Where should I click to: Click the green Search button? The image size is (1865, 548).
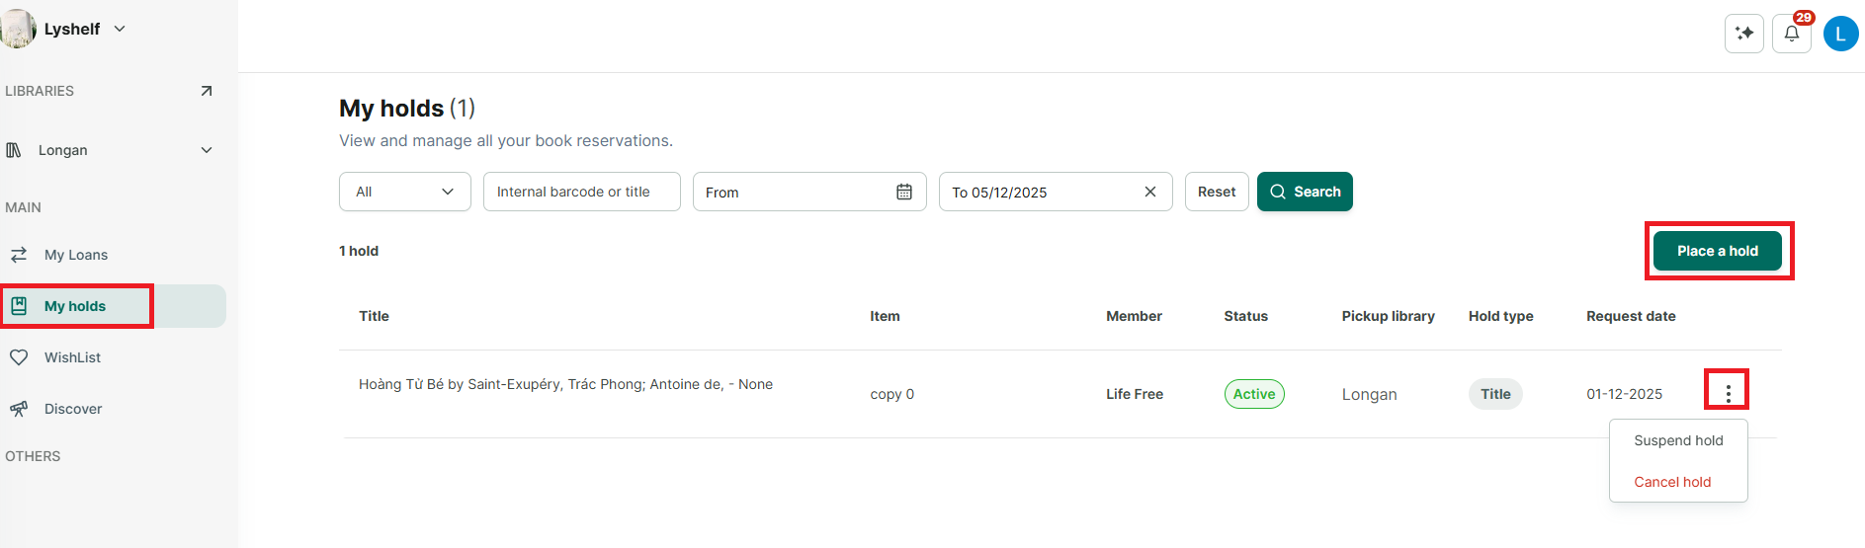coord(1305,192)
